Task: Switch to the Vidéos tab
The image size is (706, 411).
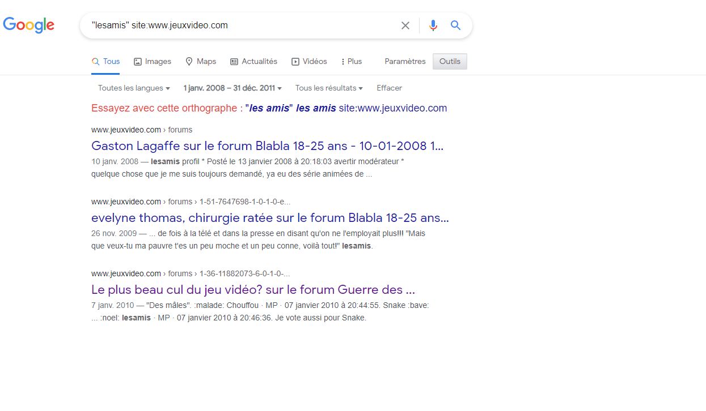Action: coord(309,61)
